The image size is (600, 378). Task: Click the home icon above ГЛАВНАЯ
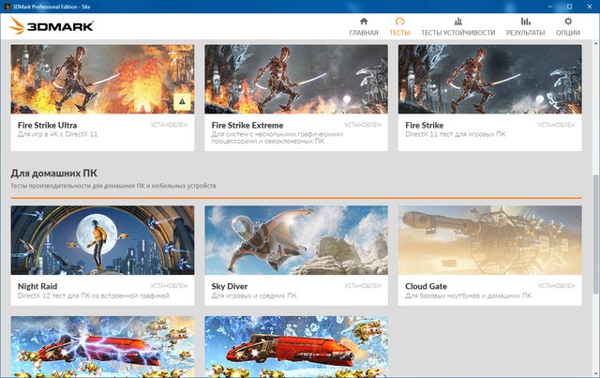pyautogui.click(x=364, y=21)
